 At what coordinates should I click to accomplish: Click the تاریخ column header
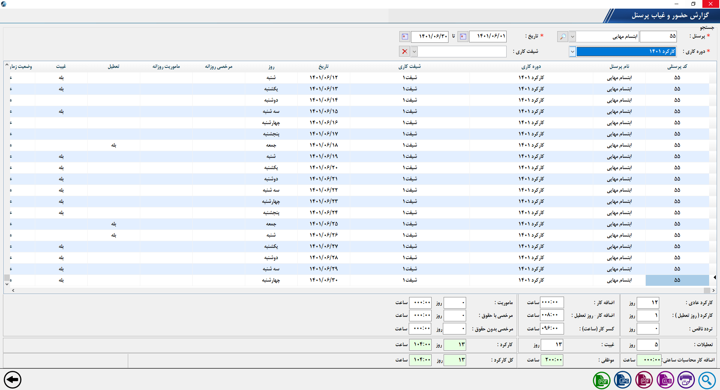point(324,66)
